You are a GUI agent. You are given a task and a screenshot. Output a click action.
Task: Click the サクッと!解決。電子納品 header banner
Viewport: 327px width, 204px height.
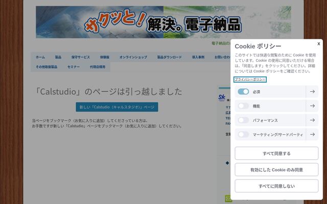point(163,22)
